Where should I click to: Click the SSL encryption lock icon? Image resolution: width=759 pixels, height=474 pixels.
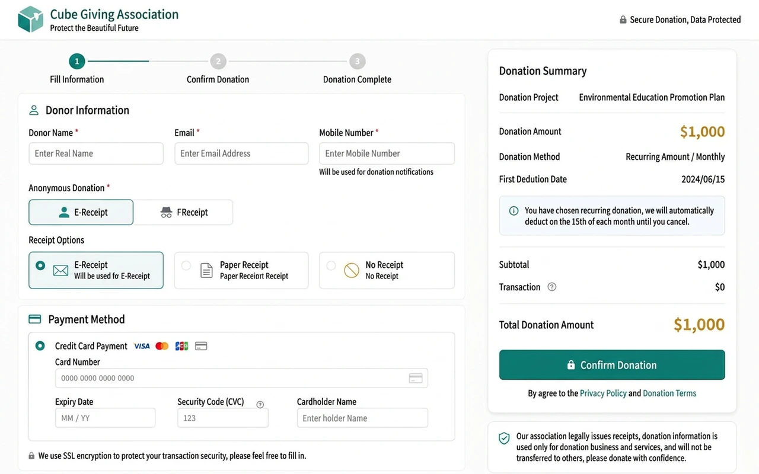(31, 456)
